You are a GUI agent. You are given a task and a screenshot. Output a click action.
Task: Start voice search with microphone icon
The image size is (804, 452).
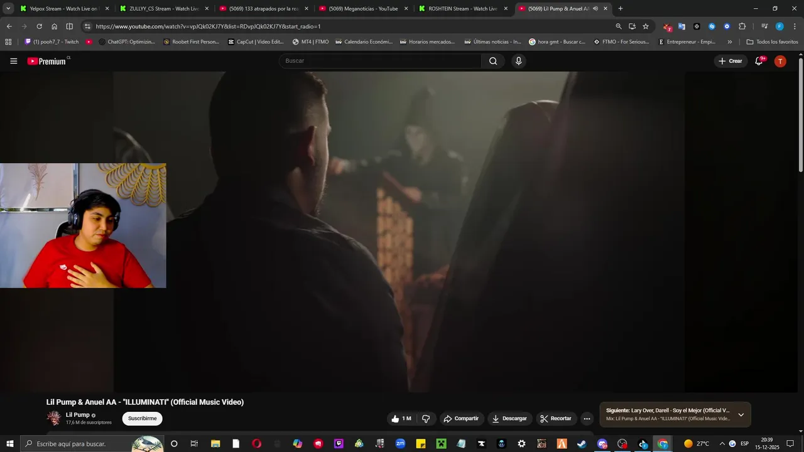pyautogui.click(x=518, y=61)
